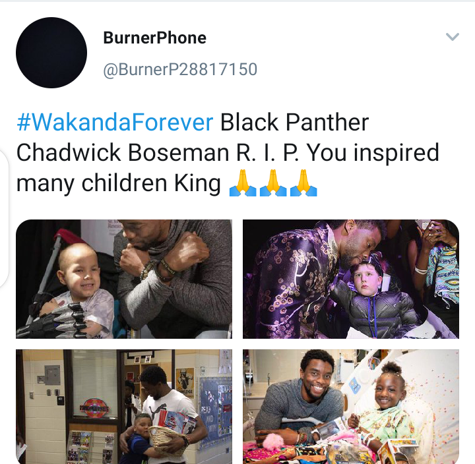475x464 pixels.
Task: Open the #WakandaForever hashtag
Action: [x=115, y=123]
